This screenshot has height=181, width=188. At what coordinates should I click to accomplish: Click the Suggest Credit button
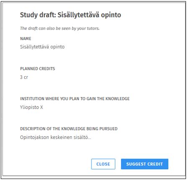145,164
